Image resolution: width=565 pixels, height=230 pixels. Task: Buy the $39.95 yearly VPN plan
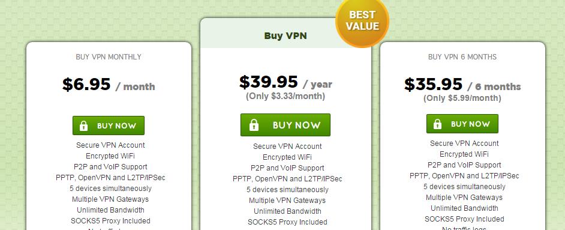pyautogui.click(x=285, y=125)
